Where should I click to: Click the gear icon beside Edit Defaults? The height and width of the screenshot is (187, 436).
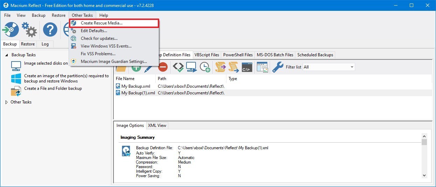coord(73,31)
